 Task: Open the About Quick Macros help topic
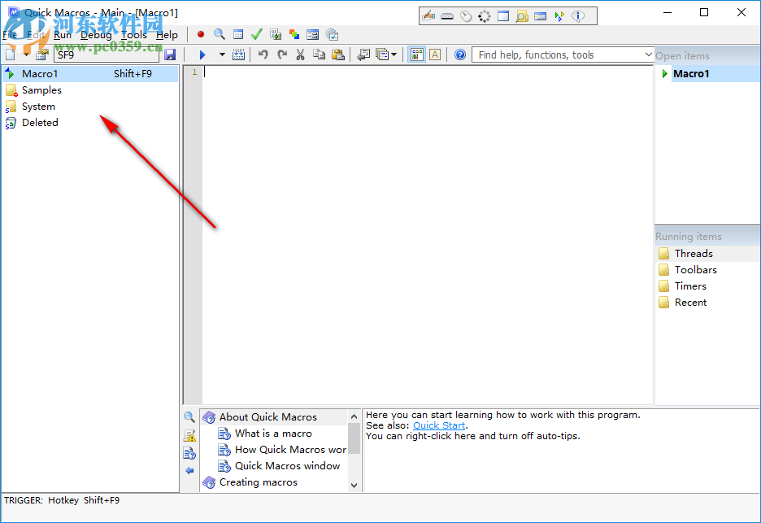coord(268,416)
